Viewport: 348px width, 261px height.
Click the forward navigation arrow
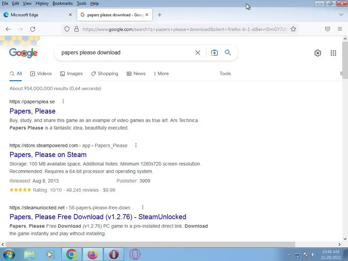[20, 29]
